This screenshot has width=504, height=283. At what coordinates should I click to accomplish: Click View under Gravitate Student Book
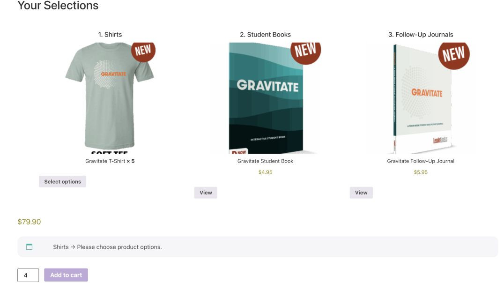206,193
